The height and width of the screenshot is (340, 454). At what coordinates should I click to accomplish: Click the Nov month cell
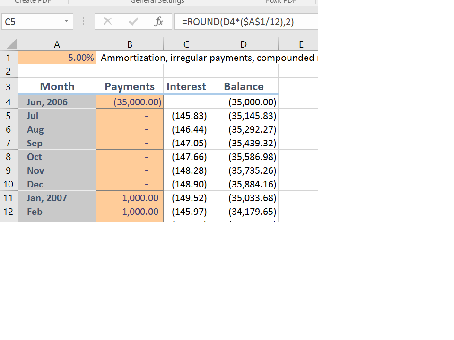point(57,170)
